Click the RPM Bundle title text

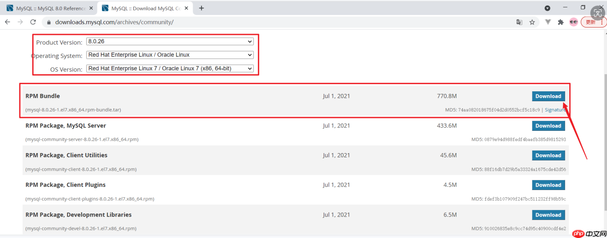point(43,96)
